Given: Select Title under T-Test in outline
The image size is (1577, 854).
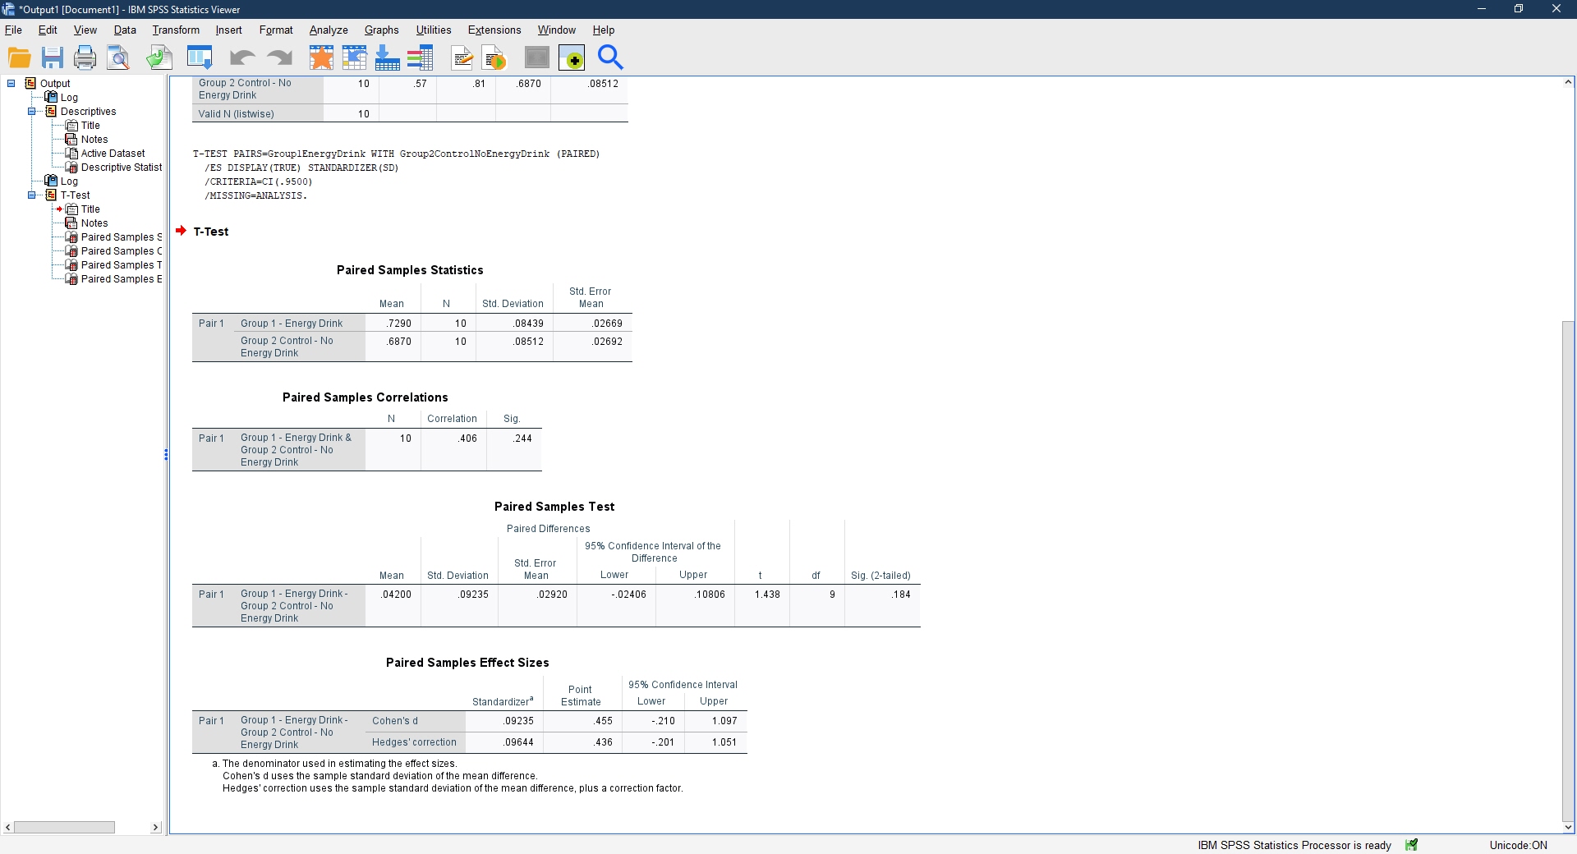Looking at the screenshot, I should (x=90, y=209).
